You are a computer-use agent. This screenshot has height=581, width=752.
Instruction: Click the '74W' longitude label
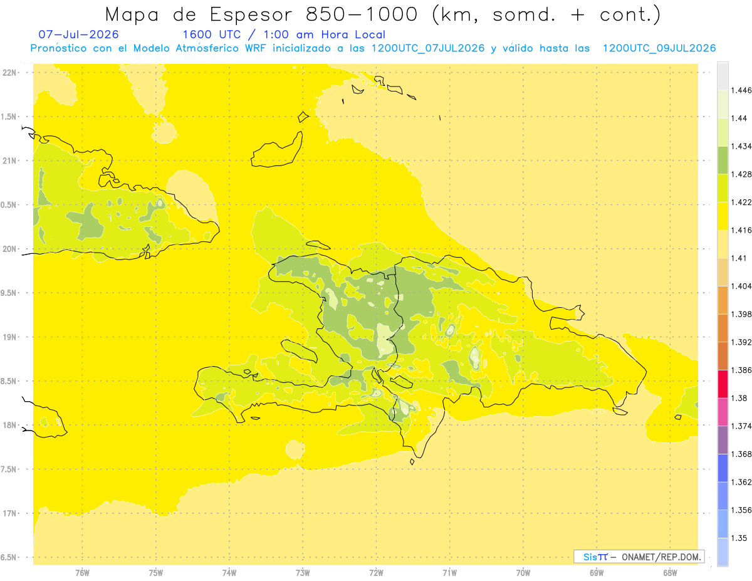[229, 573]
